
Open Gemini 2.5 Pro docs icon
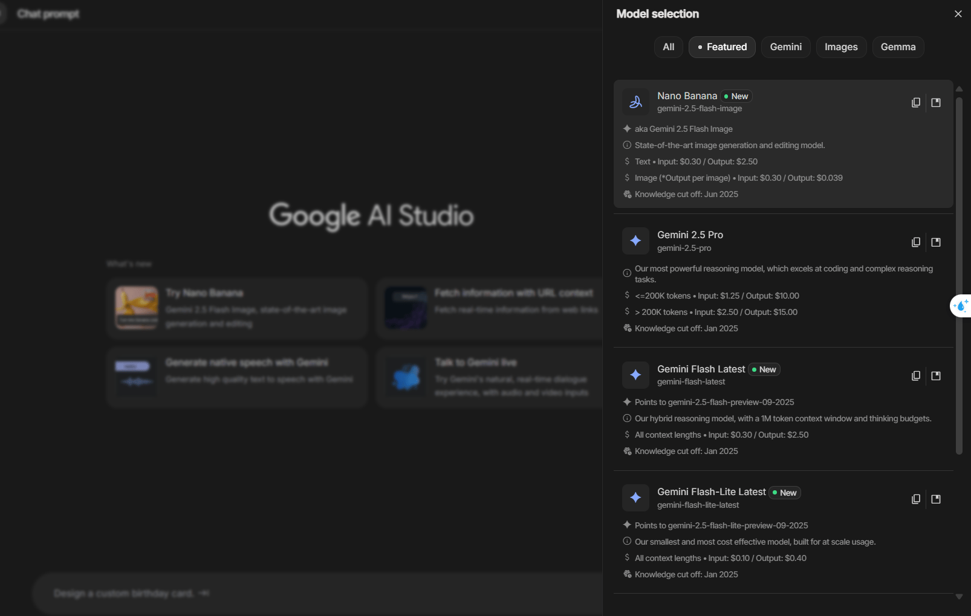click(x=936, y=242)
